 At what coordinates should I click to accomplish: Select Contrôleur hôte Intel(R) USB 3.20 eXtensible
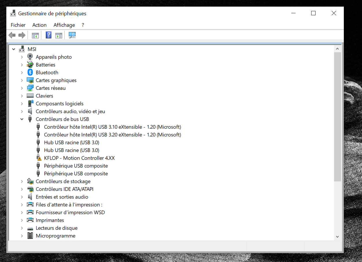[112, 135]
